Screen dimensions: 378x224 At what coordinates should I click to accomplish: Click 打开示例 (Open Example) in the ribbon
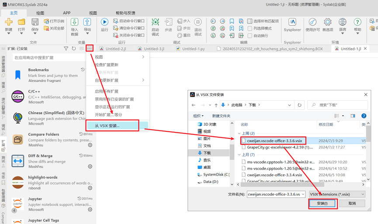(54, 21)
